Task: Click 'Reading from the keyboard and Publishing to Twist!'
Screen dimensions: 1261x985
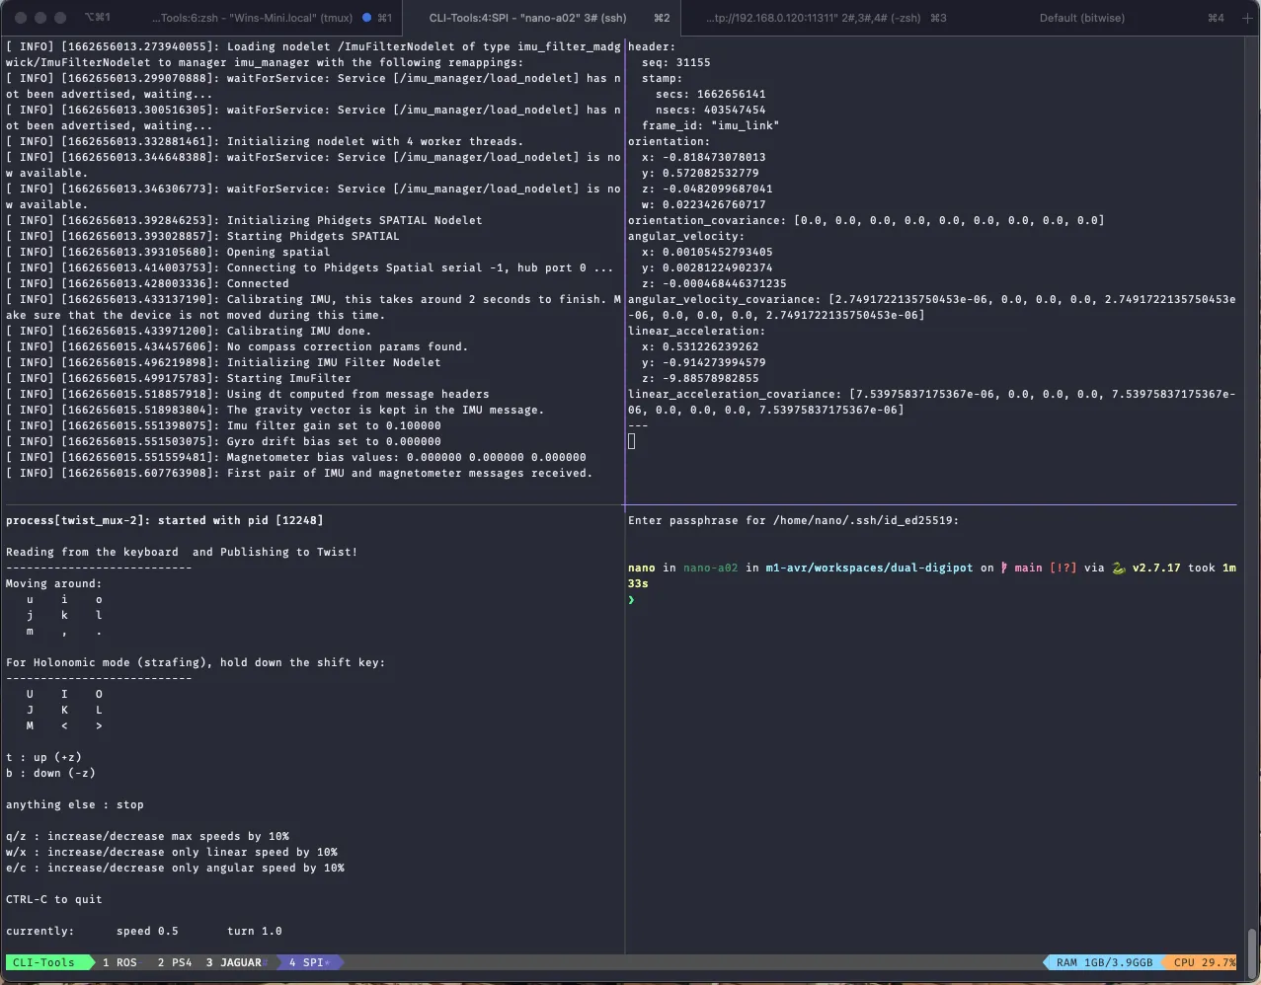Action: (x=182, y=552)
